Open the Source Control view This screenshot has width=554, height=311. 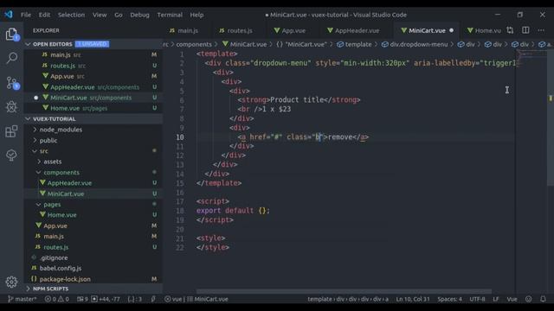pyautogui.click(x=11, y=83)
